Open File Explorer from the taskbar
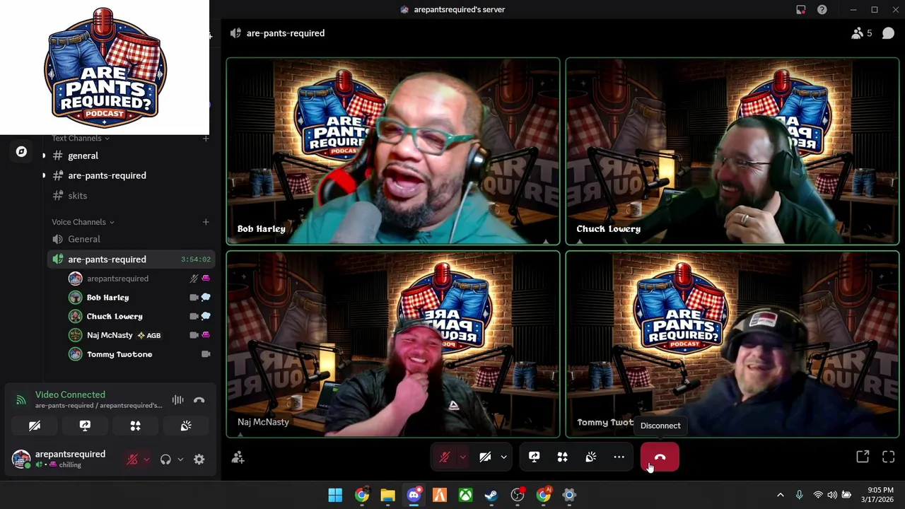This screenshot has height=509, width=905. click(387, 495)
